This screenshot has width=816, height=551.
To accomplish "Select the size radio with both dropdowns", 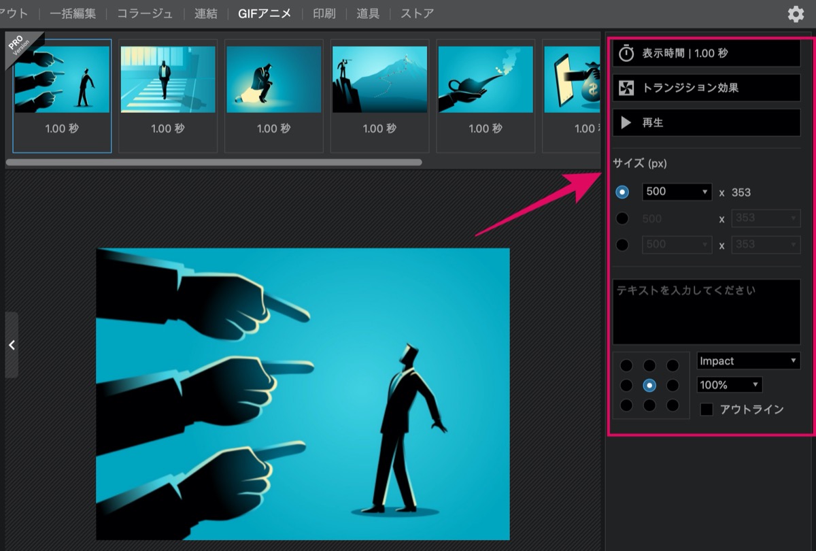I will pyautogui.click(x=622, y=245).
